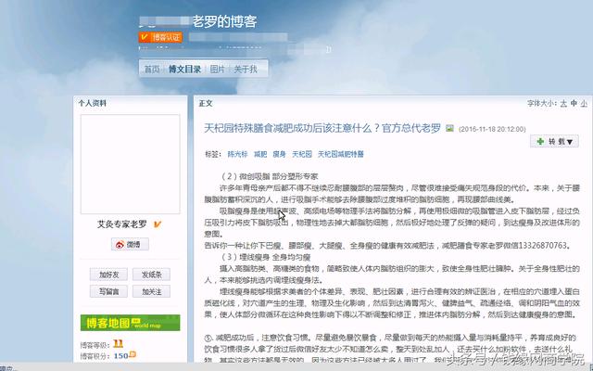Set font size to medium 中
This screenshot has height=371, width=593.
[x=572, y=103]
